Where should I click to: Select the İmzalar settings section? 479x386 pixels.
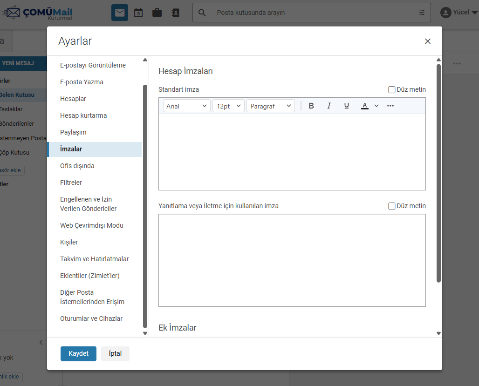click(x=95, y=149)
